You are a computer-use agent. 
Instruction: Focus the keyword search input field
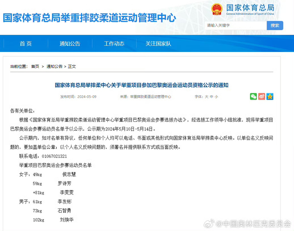(236, 25)
